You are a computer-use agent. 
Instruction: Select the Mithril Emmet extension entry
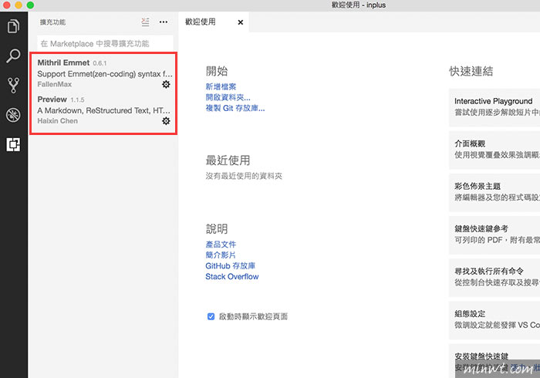click(x=103, y=73)
